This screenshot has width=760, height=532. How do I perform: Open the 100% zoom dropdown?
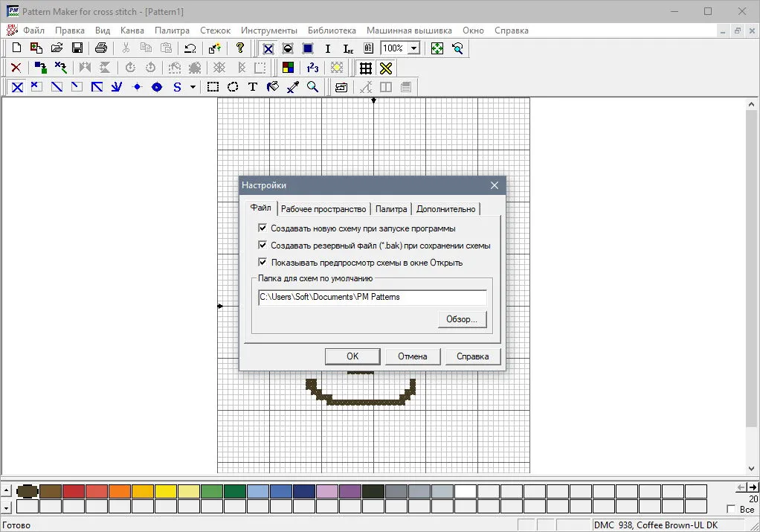[414, 48]
